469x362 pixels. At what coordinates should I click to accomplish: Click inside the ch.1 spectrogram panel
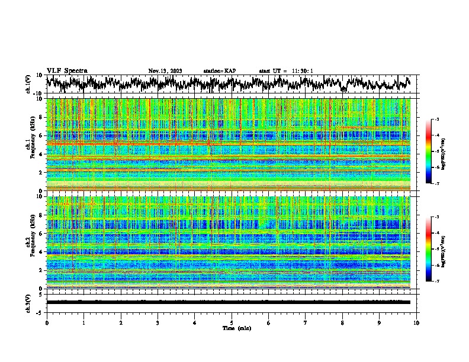(229, 144)
